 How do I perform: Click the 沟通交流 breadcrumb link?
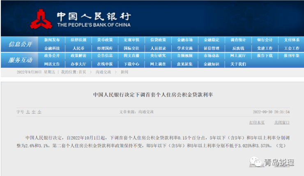pos(103,72)
